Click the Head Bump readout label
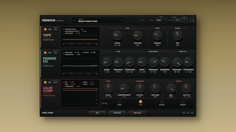This screenshot has height=132, width=236. pyautogui.click(x=69, y=33)
